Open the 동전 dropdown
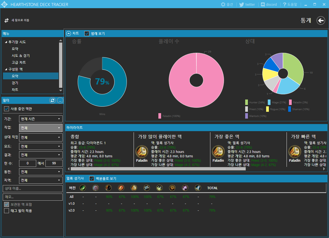 (41, 172)
